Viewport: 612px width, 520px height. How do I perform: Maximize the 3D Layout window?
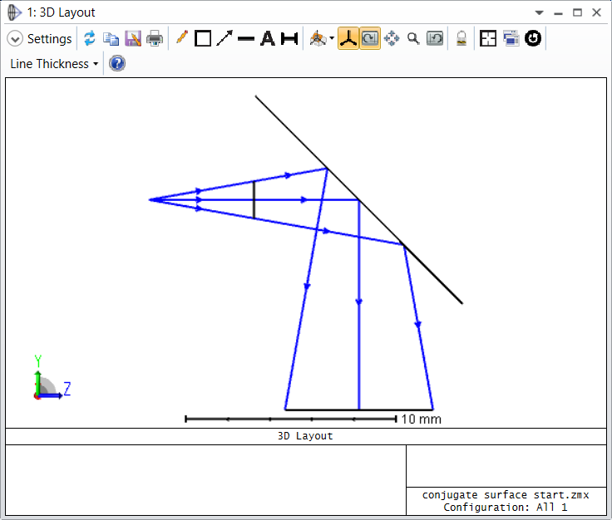[577, 12]
